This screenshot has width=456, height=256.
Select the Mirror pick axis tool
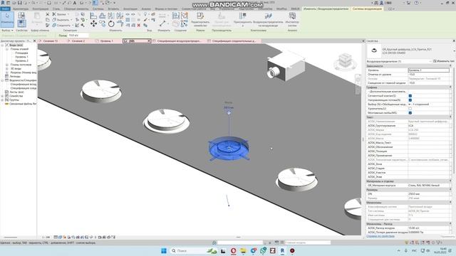[x=111, y=16]
